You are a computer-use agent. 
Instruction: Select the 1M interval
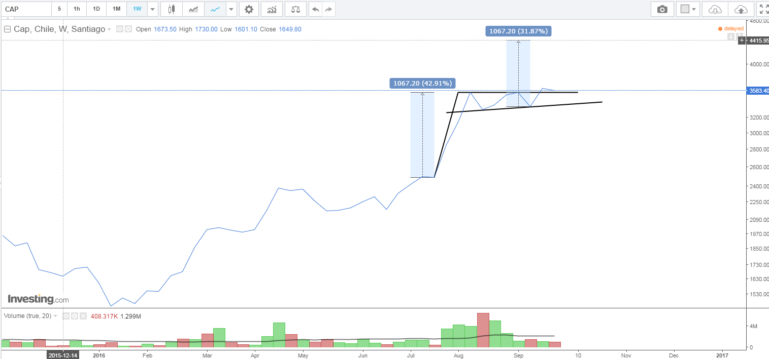click(117, 9)
